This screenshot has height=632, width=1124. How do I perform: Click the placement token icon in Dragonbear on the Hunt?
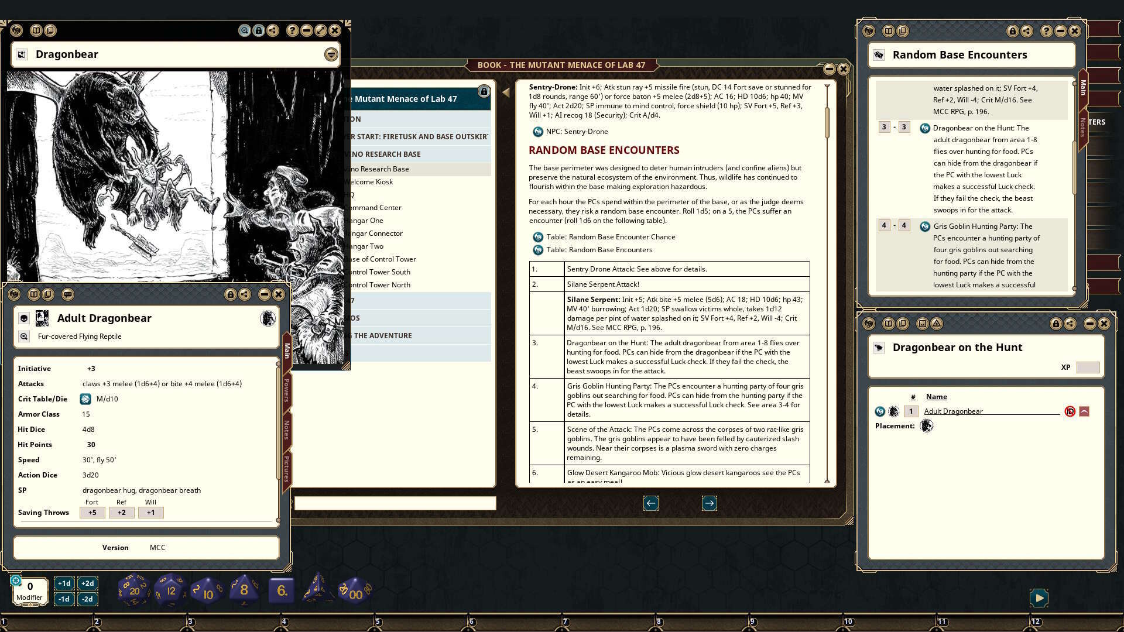coord(927,425)
